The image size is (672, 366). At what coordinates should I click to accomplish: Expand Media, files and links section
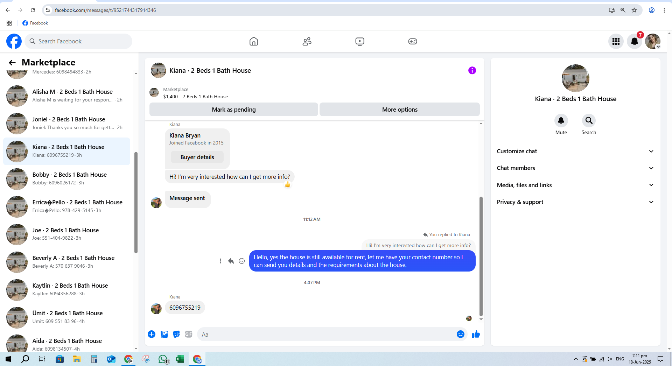(x=575, y=185)
